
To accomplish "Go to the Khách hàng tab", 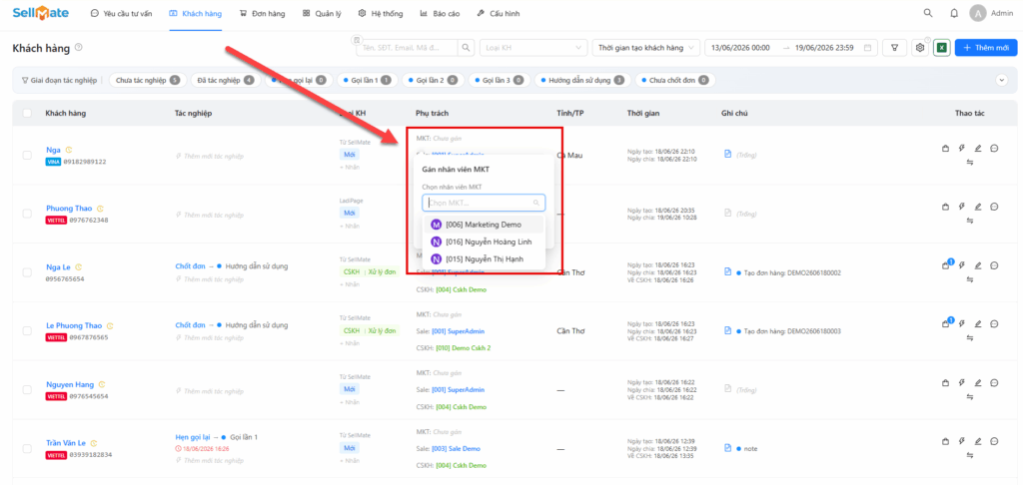I will (195, 13).
